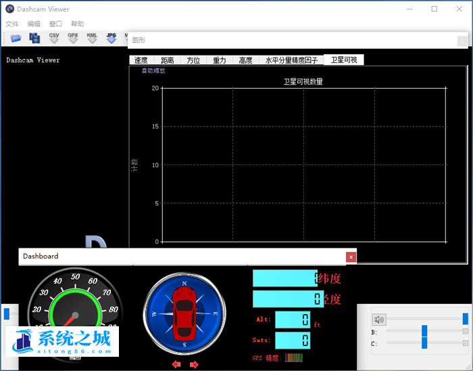Viewport: 473px width, 371px height.
Task: Click the red right arrow under the compass
Action: 194,364
